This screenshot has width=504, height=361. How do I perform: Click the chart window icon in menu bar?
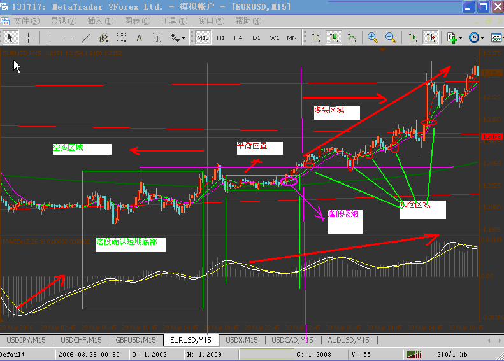(x=5, y=21)
